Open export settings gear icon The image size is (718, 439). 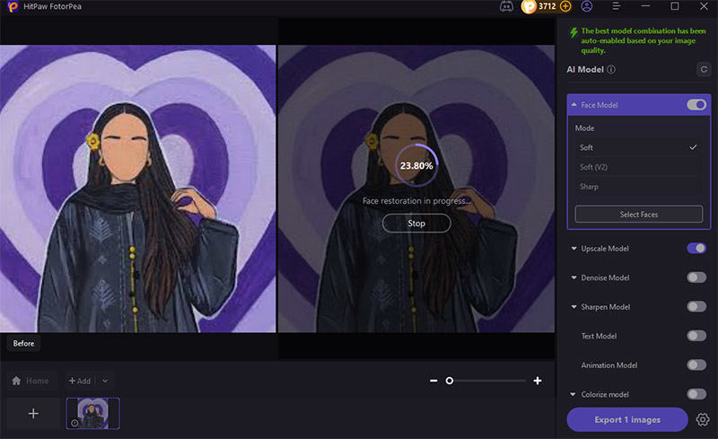[702, 419]
